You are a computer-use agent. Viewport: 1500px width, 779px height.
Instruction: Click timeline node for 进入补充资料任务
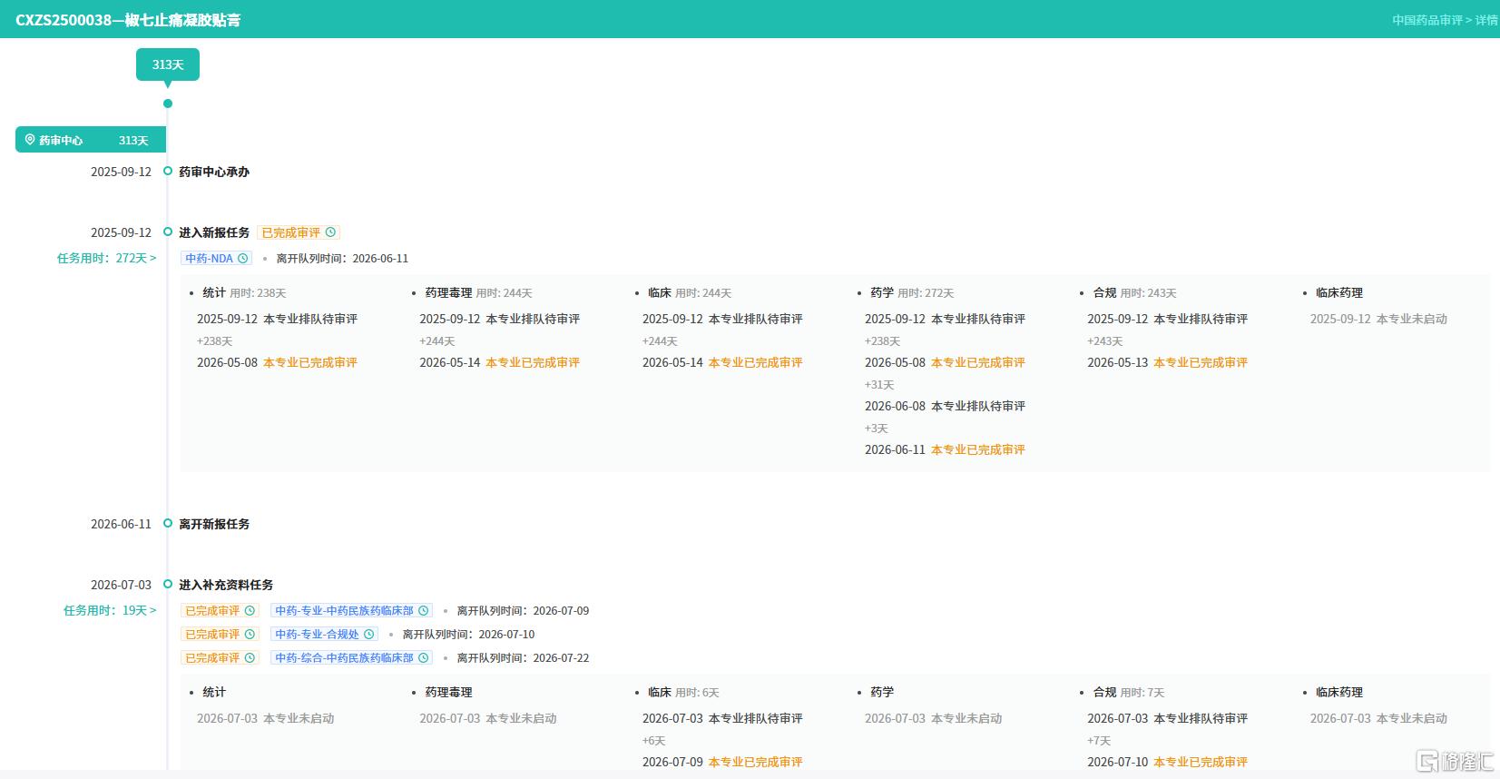pyautogui.click(x=168, y=584)
